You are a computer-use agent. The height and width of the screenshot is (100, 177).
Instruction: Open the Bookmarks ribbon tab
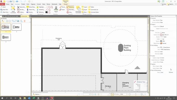click(x=54, y=4)
